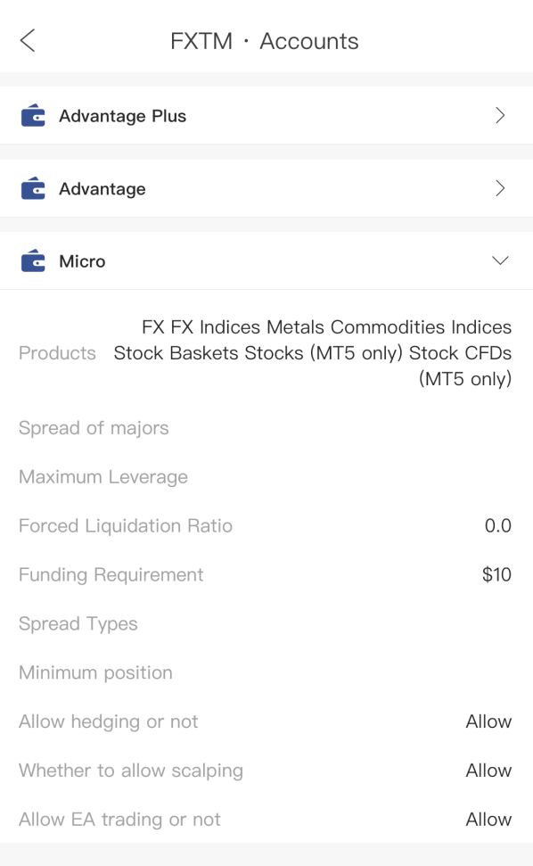
Task: Collapse the Micro account down chevron
Action: (x=500, y=260)
